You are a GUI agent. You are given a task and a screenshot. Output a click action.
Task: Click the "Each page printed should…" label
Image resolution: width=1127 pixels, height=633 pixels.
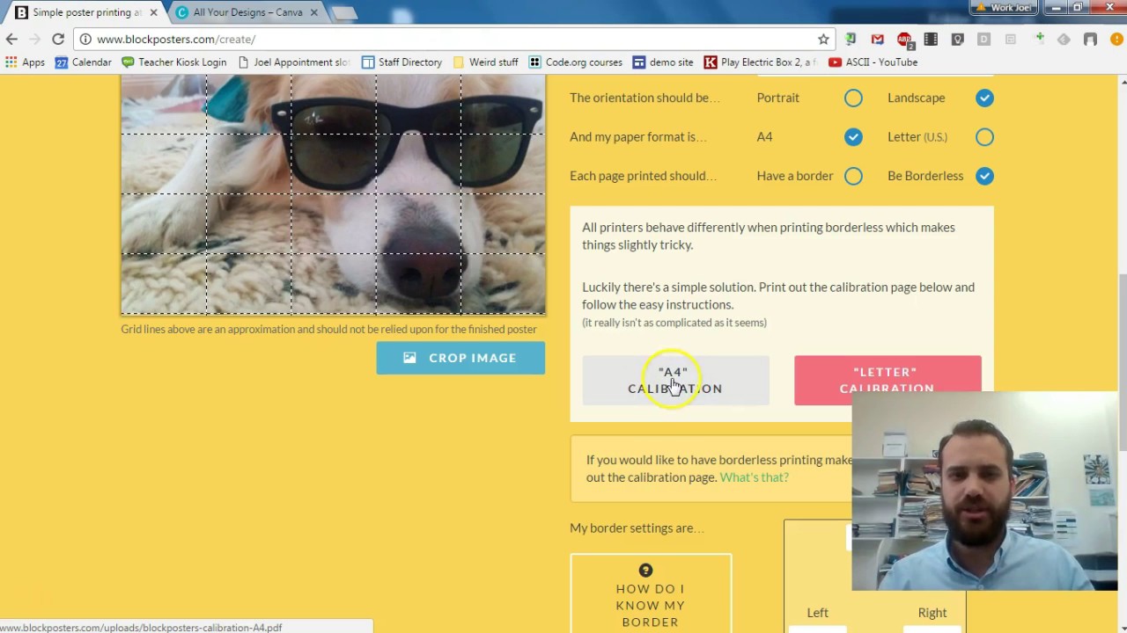pyautogui.click(x=643, y=176)
